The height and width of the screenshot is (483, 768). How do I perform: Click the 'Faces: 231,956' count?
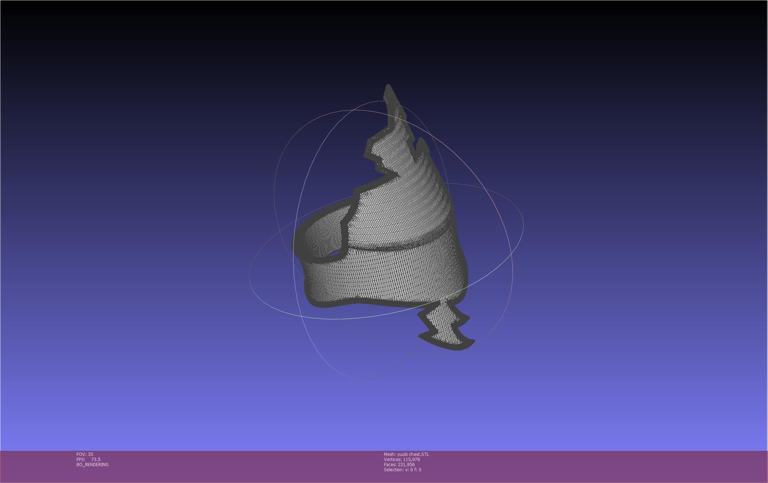(x=399, y=464)
